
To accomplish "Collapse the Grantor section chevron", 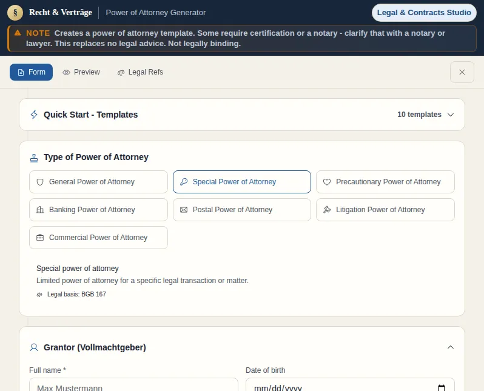I will pyautogui.click(x=451, y=347).
